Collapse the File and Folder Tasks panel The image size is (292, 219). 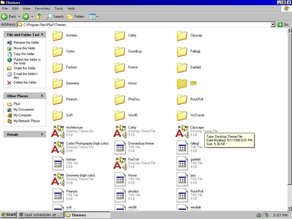tap(42, 35)
